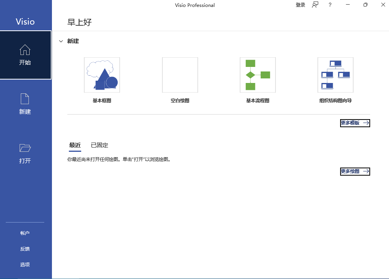Click the 组织结构图向导 label text

336,101
